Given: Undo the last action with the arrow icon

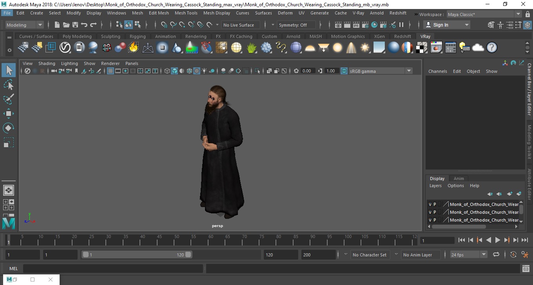Looking at the screenshot, I should (x=84, y=25).
